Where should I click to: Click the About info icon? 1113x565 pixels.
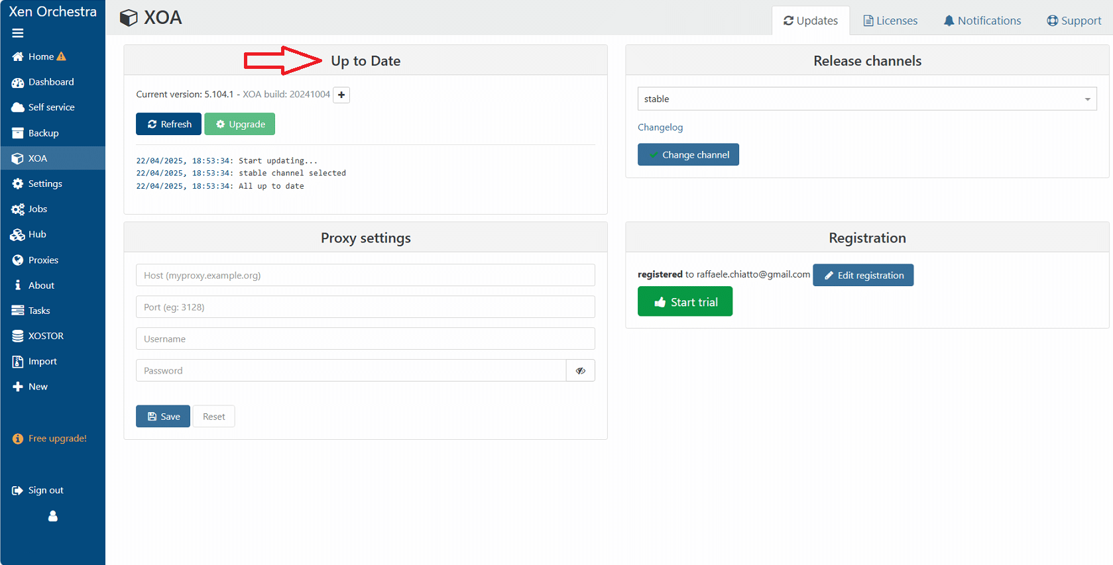(x=18, y=285)
